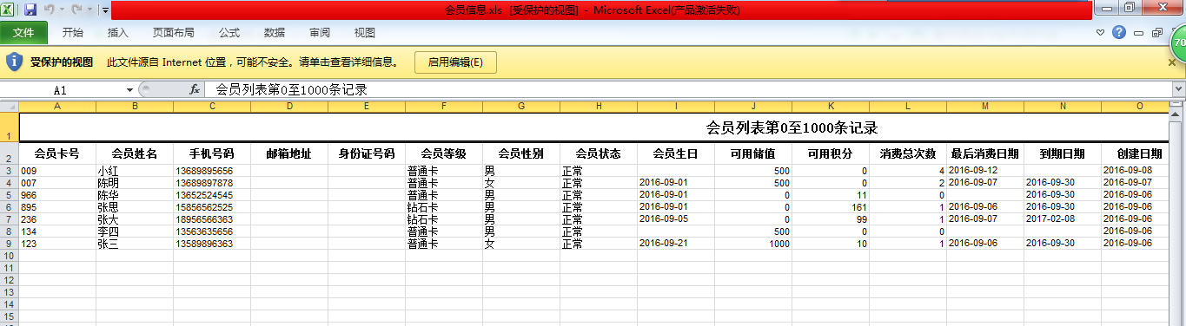Select column L header
Screen dimensions: 1186x326
[x=908, y=106]
